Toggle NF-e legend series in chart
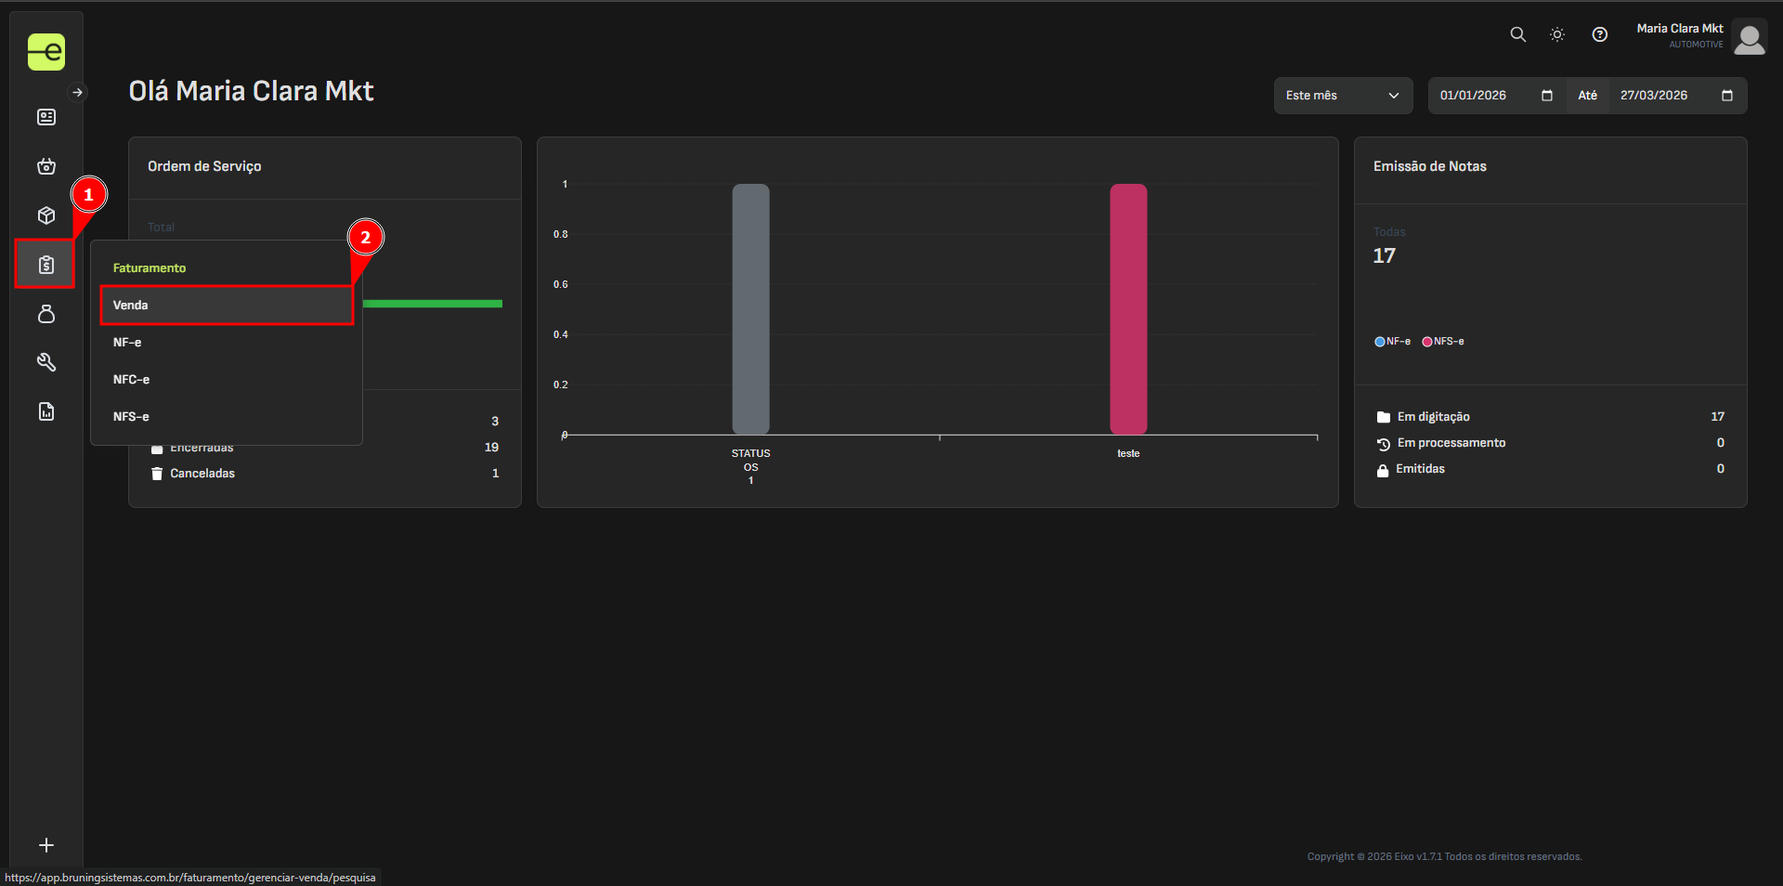Screen dimensions: 1783x886 click(1393, 342)
